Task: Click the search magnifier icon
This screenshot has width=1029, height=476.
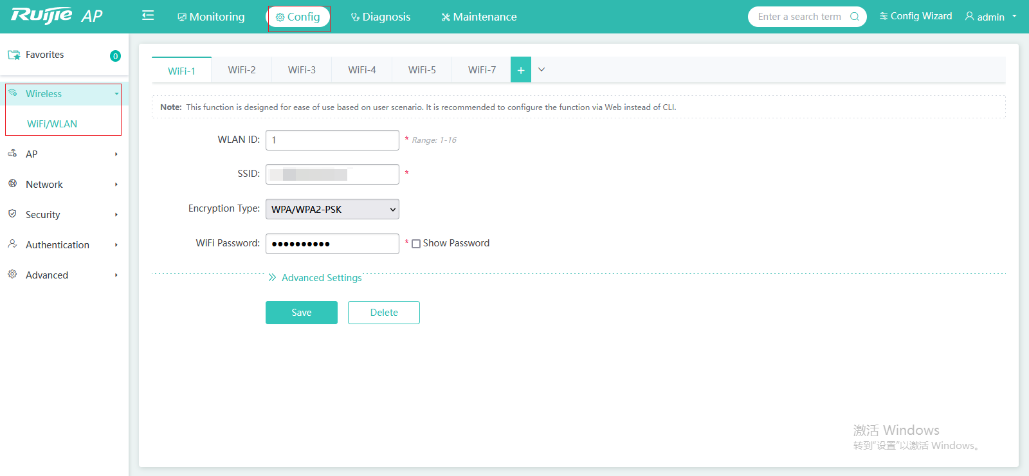Action: coord(854,17)
